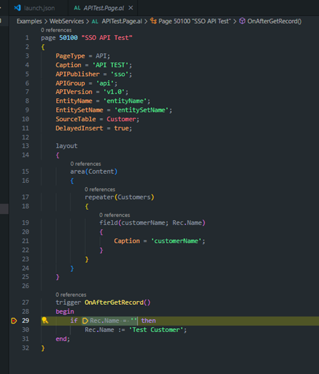Screen dimensions: 319x374
Task: Switch to the launch.json tab
Action: [x=39, y=8]
